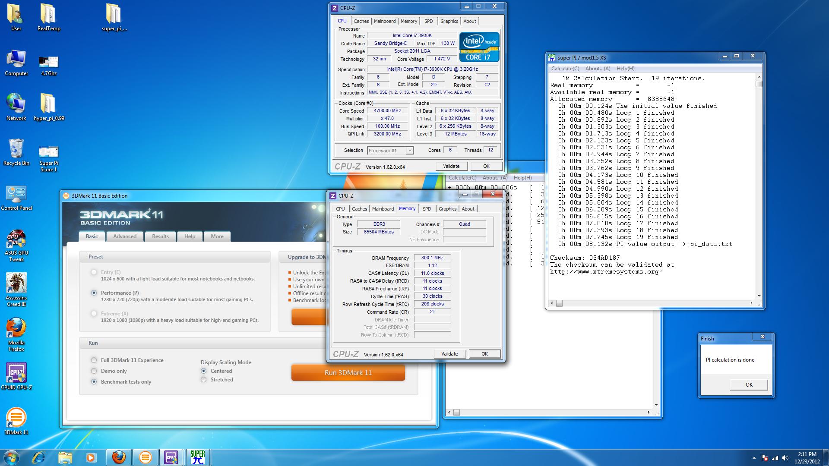
Task: Open the hyper_pi_0.99 folder icon
Action: (49, 107)
